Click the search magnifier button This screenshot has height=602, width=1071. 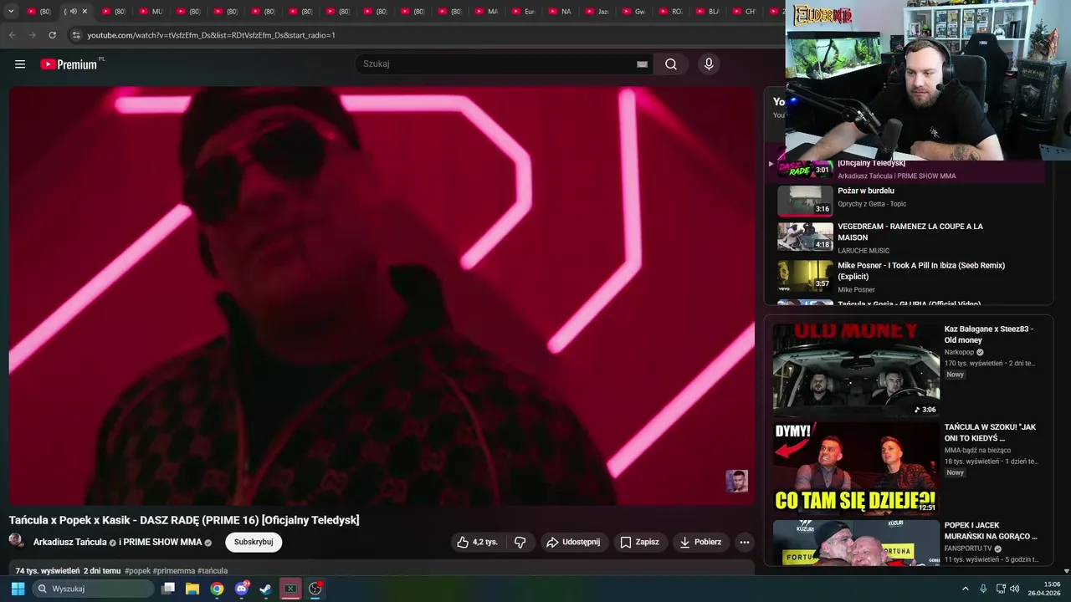coord(671,64)
